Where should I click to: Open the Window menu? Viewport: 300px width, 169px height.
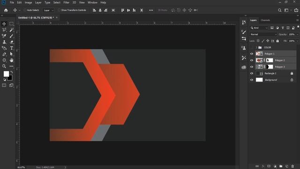point(92,2)
